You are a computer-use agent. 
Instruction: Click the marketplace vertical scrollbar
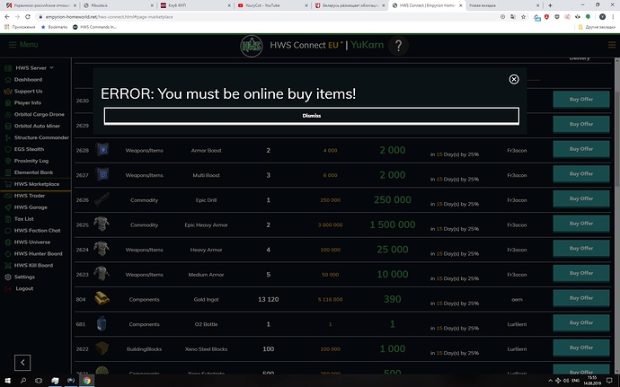point(616,138)
